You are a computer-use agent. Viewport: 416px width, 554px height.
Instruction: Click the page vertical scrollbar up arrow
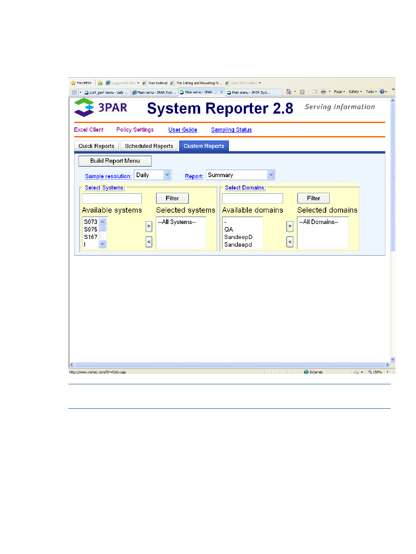(392, 100)
